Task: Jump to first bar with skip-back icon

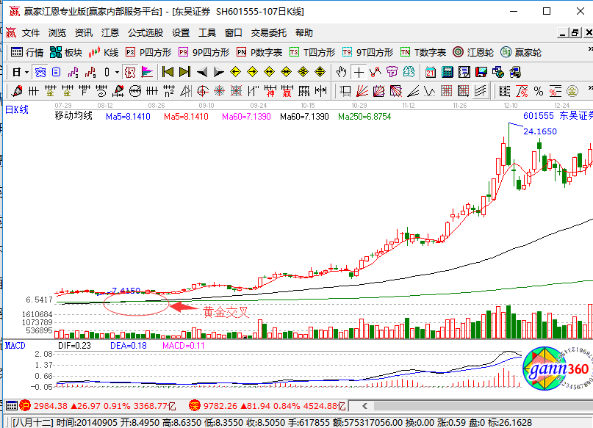Action: point(168,72)
